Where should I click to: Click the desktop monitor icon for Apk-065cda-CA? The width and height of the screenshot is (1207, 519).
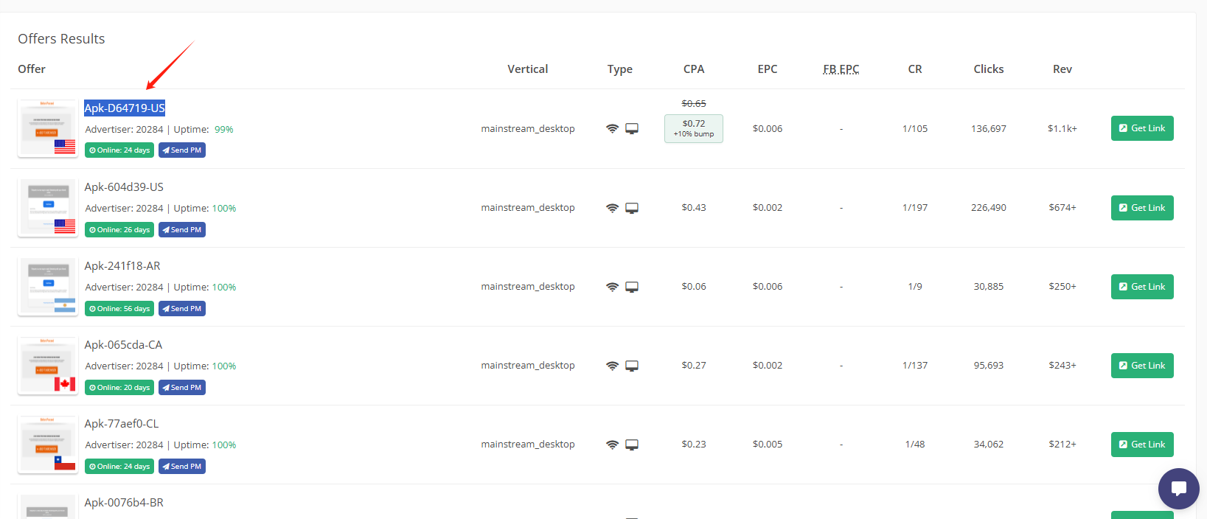point(632,366)
